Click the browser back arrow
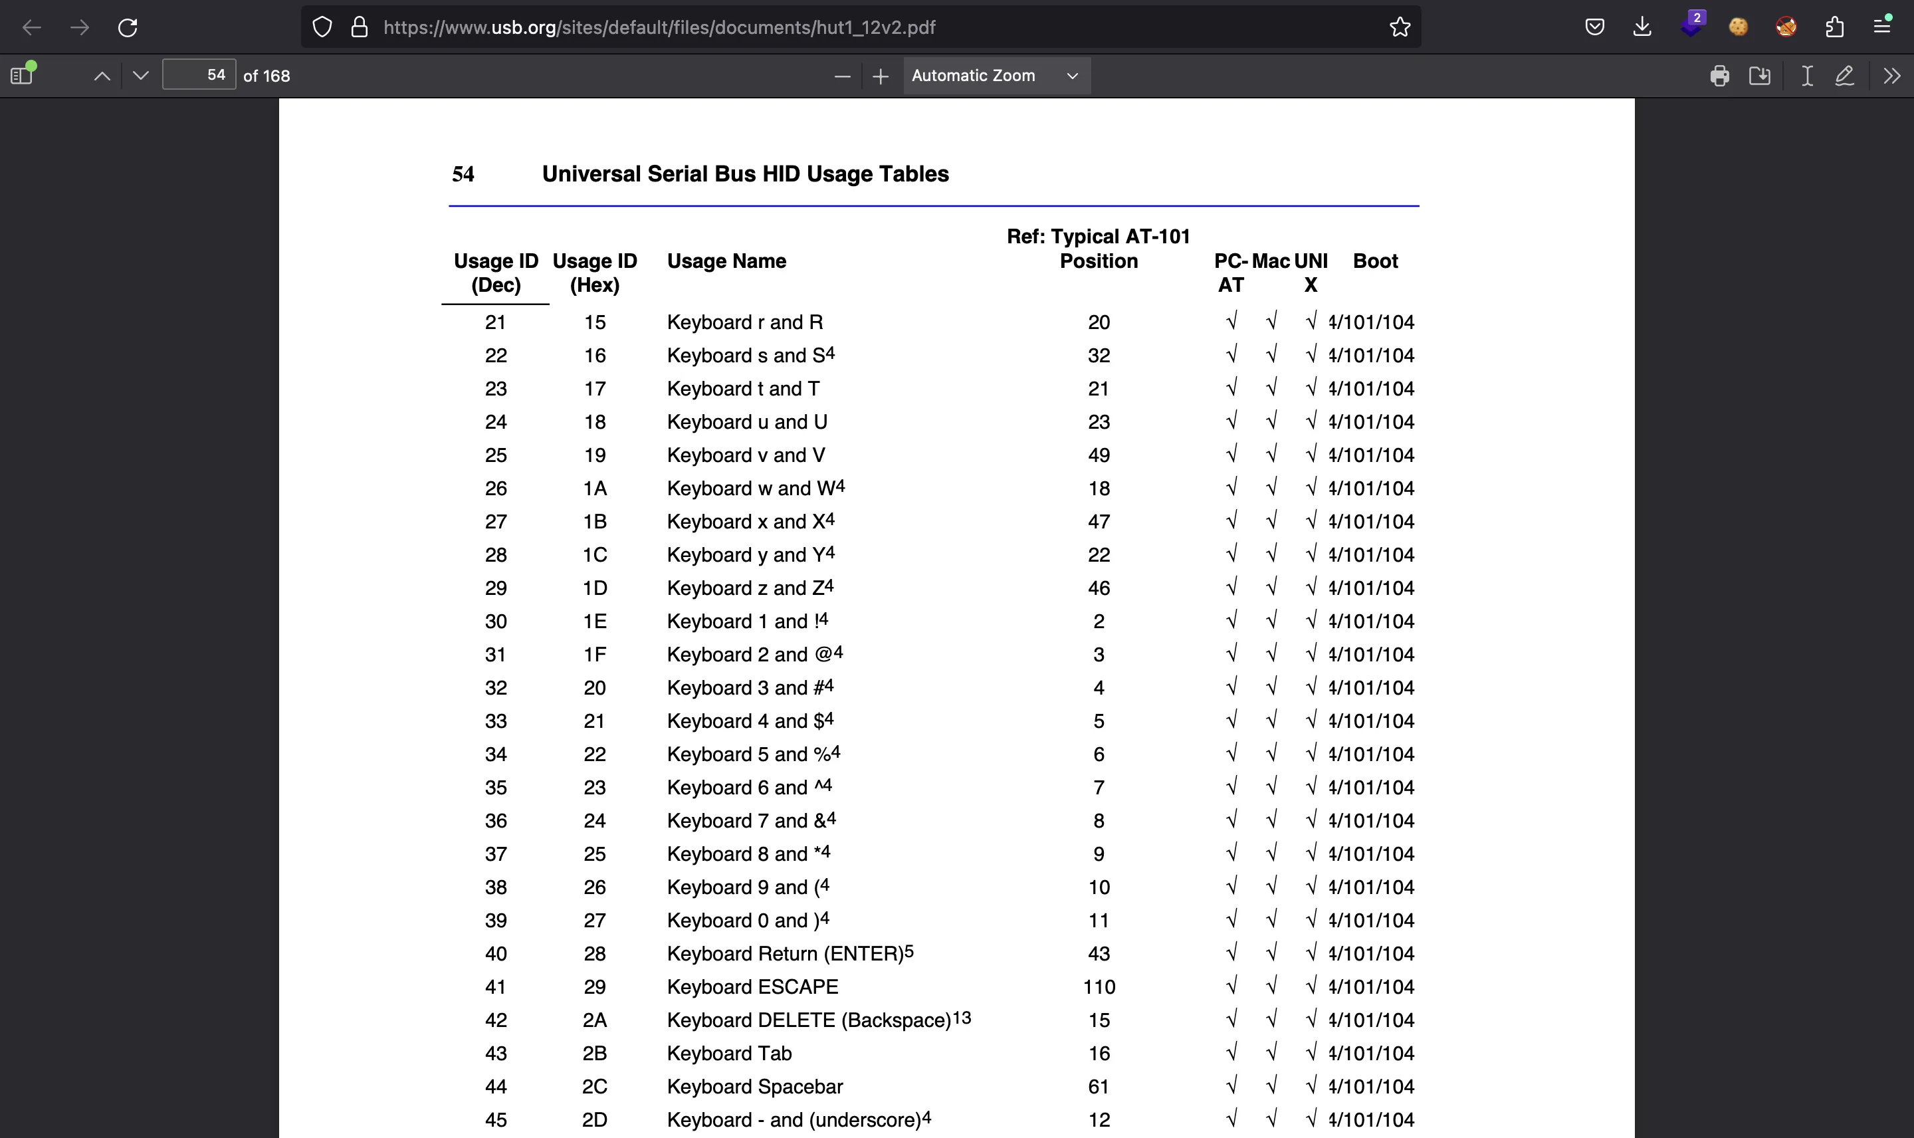This screenshot has height=1138, width=1914. [x=31, y=28]
